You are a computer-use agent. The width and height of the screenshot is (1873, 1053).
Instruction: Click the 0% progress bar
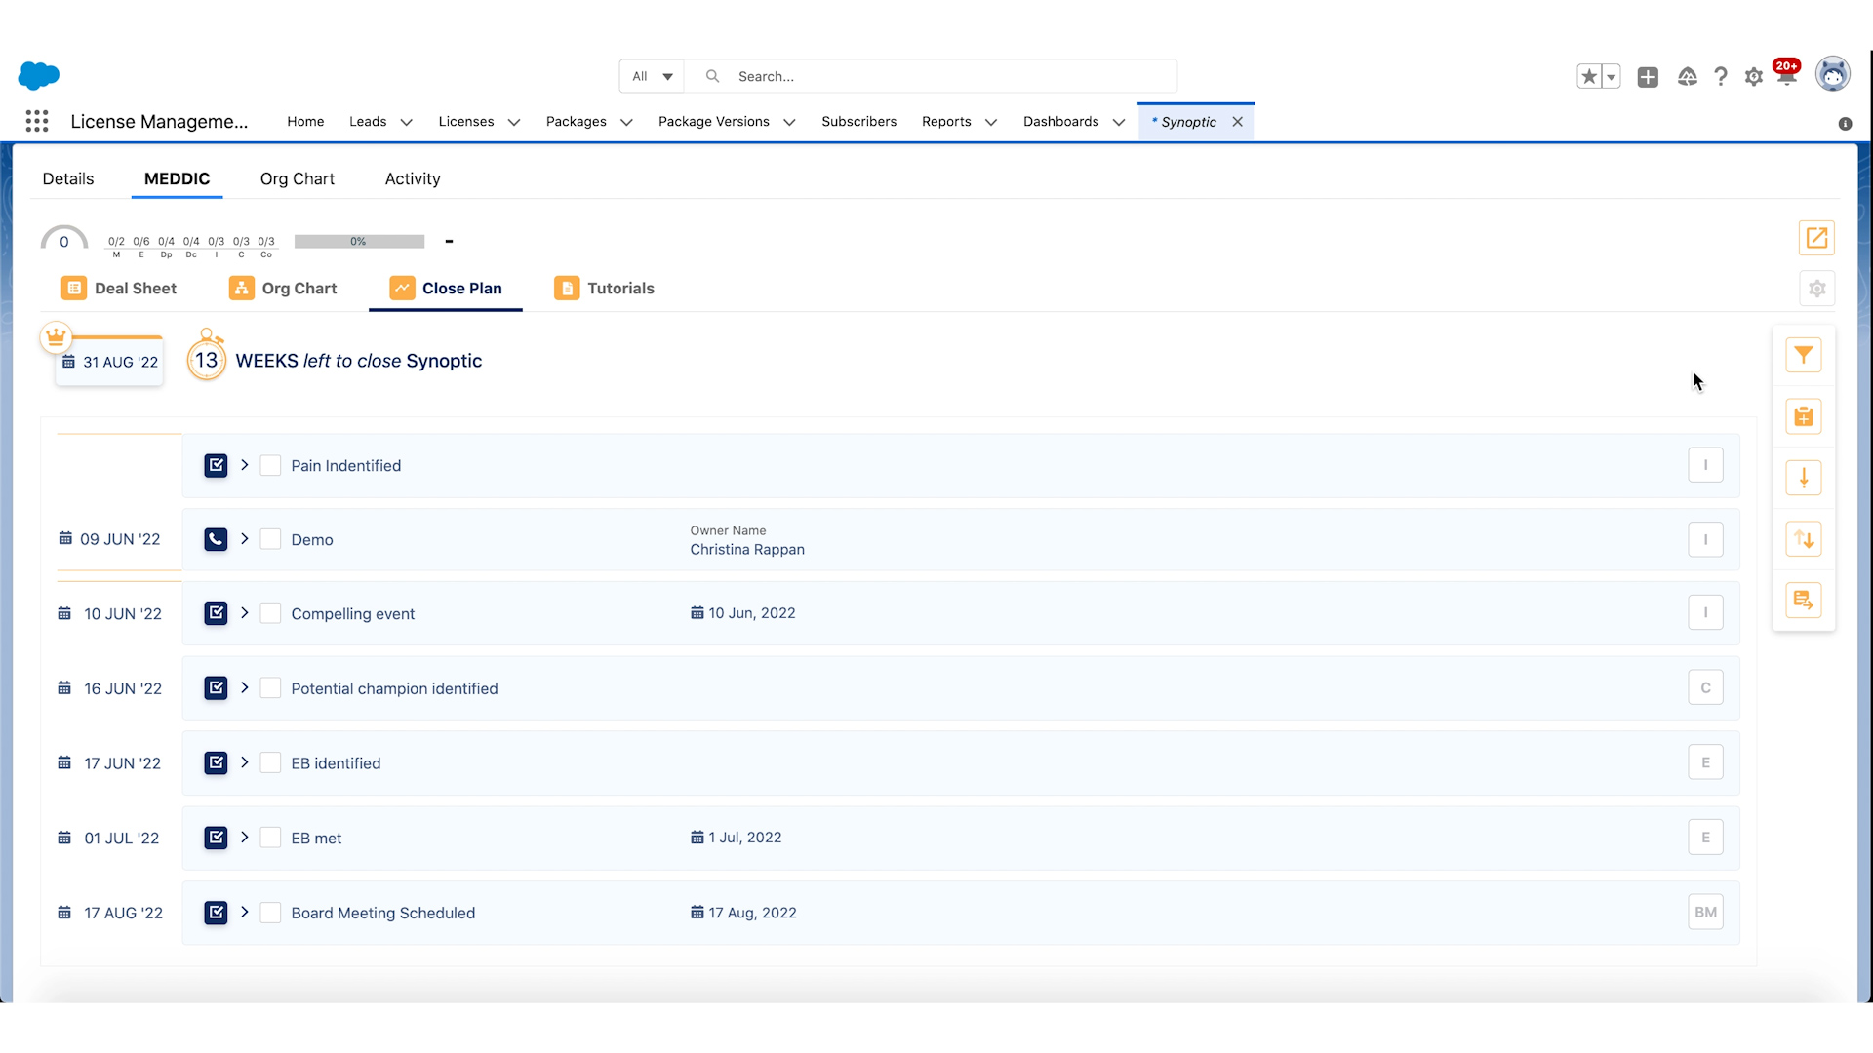pos(359,241)
